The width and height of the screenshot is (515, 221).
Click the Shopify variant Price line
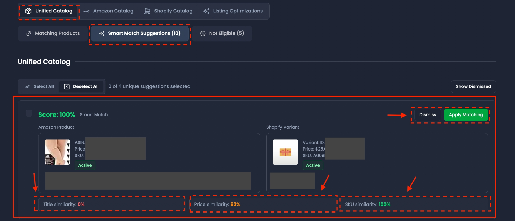click(314, 149)
